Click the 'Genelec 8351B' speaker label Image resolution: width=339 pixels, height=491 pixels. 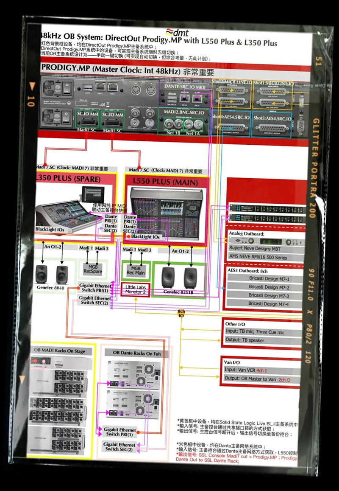click(178, 292)
